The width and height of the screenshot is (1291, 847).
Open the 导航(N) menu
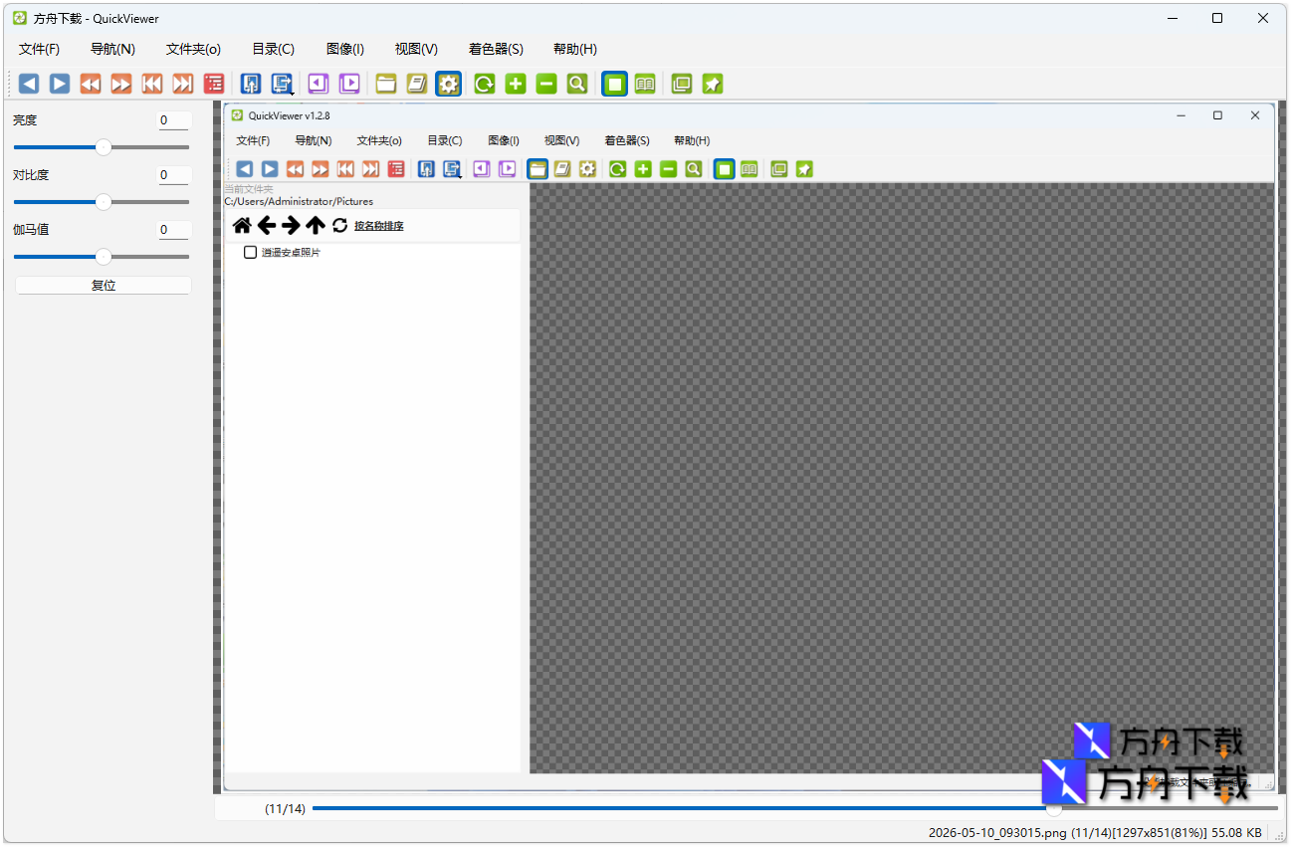click(112, 49)
